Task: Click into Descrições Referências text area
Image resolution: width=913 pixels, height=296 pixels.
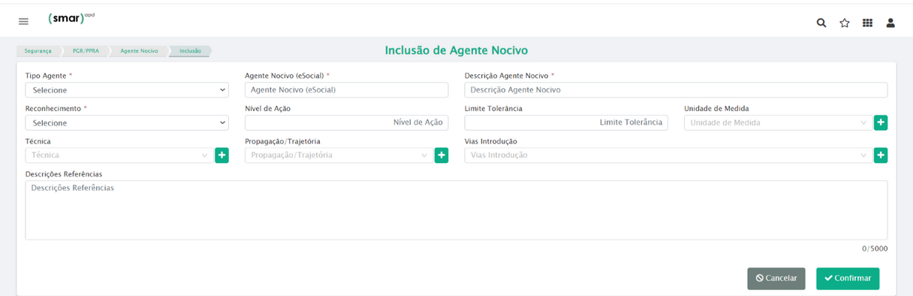Action: (456, 210)
